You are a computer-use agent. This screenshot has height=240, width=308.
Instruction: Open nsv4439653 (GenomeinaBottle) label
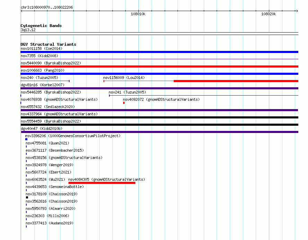pos(55,187)
